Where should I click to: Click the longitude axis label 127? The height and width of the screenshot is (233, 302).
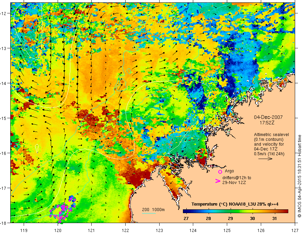(x=295, y=230)
